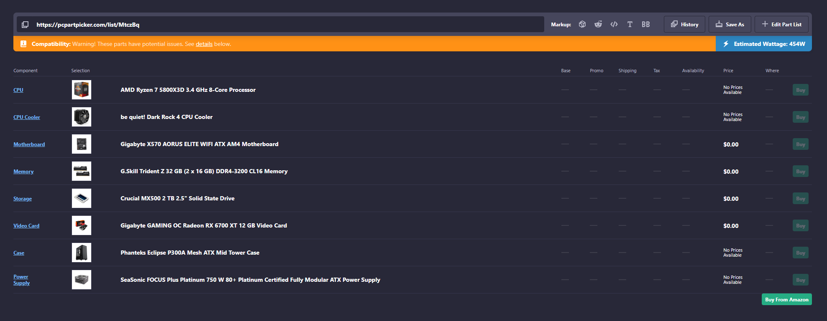827x321 pixels.
Task: Click the SeaSonic power supply thumbnail
Action: 82,280
